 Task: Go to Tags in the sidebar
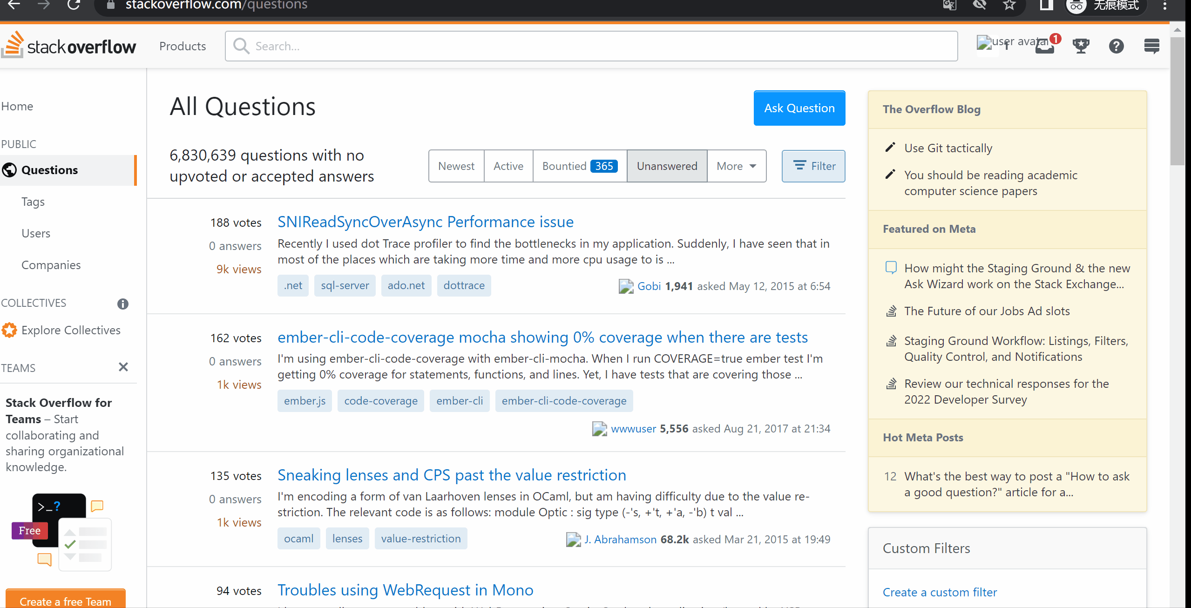tap(33, 202)
